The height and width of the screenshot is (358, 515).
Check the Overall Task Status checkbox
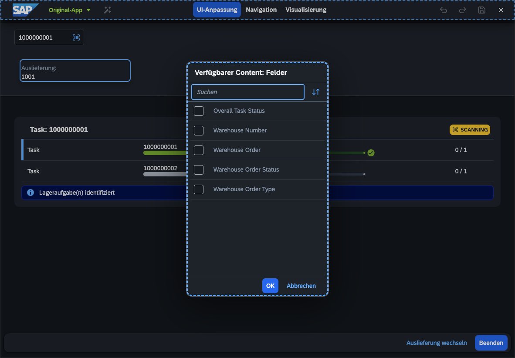click(x=199, y=111)
